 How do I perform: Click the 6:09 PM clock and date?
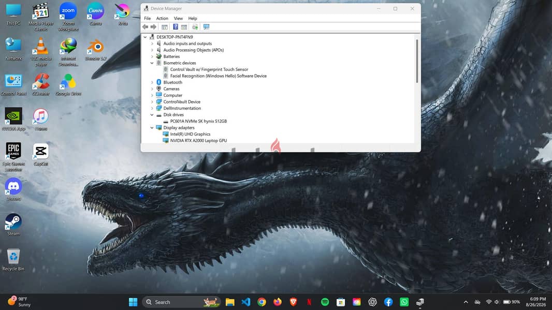[535, 302]
